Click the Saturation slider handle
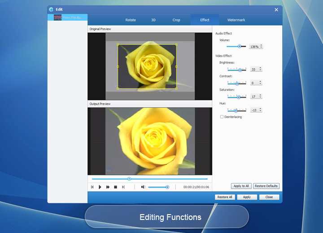Viewport: 323px width, 233px height. click(239, 97)
